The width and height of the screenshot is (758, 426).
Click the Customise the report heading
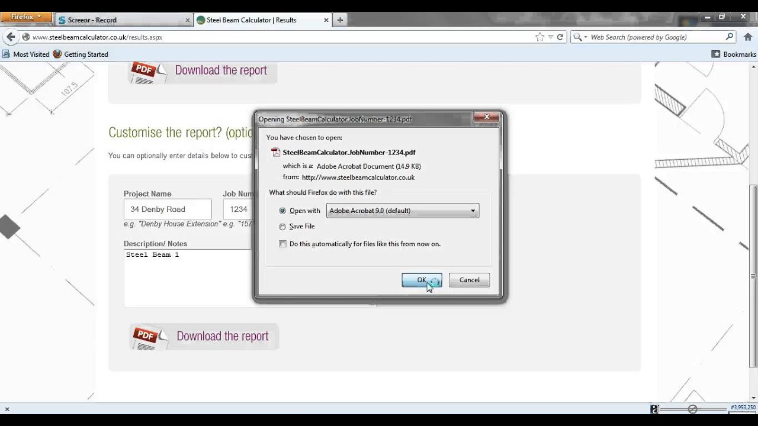(x=181, y=133)
